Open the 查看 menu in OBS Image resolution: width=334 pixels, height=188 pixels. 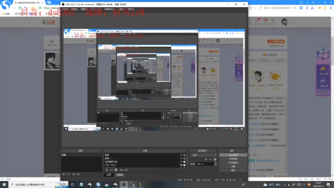84,9
